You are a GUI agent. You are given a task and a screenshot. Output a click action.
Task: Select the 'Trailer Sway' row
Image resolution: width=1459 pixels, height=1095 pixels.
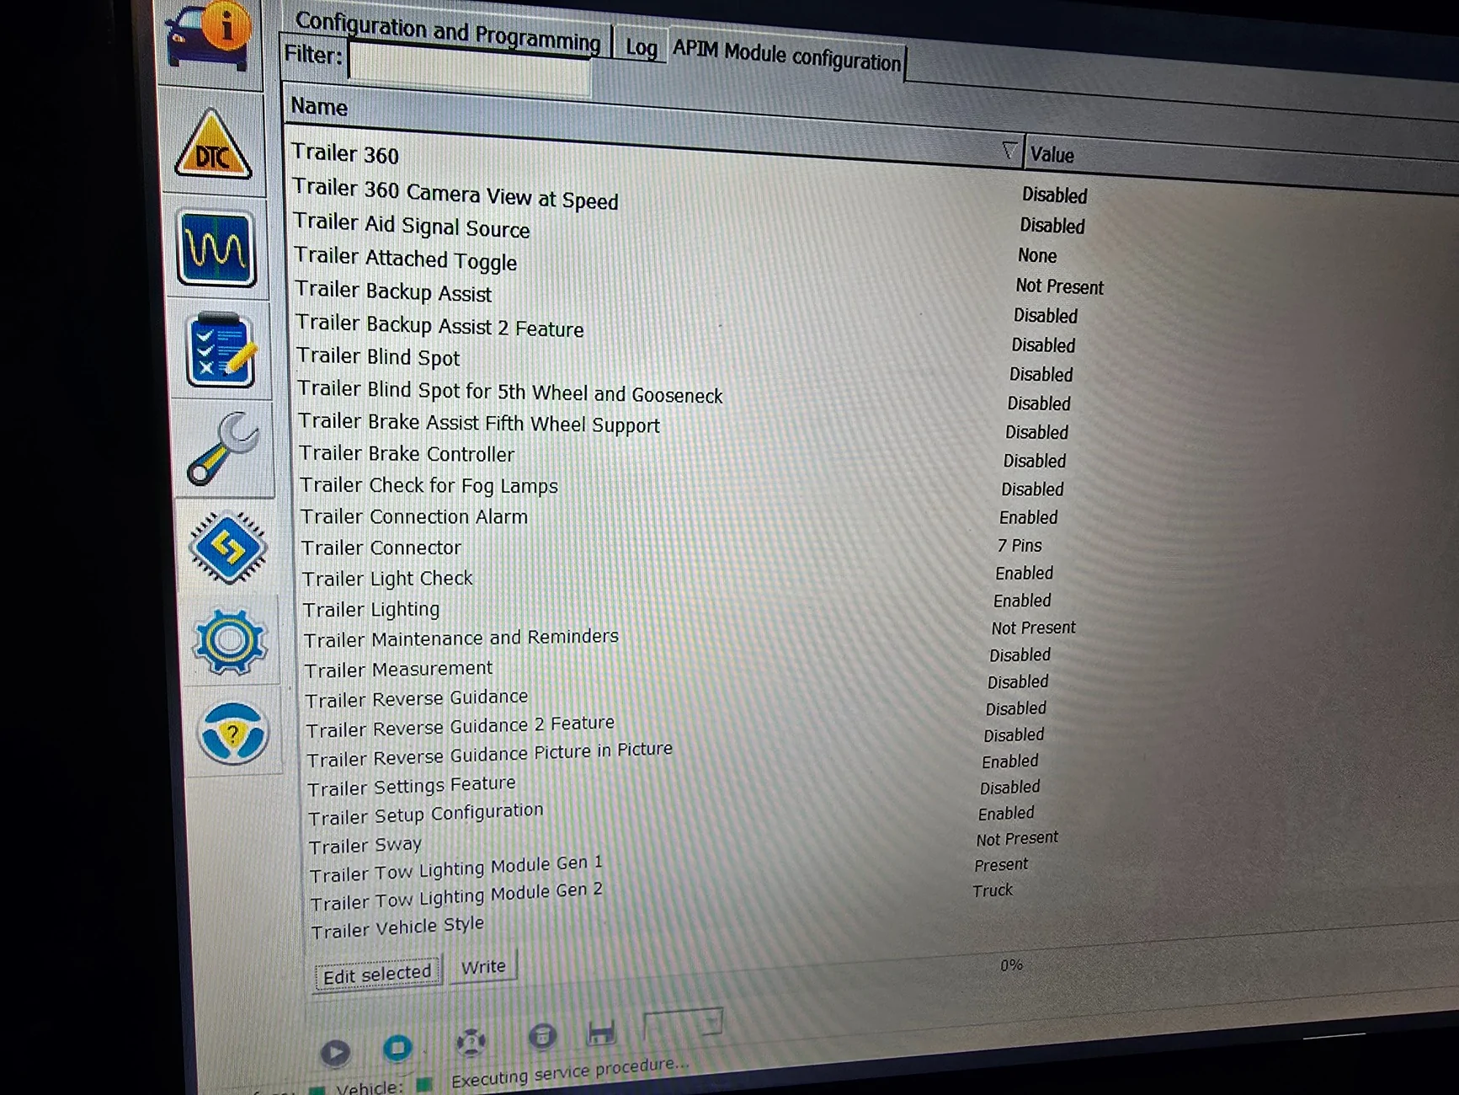click(365, 846)
